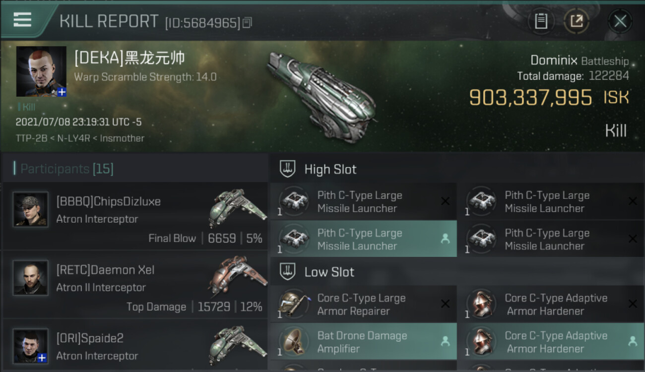This screenshot has width=645, height=372.
Task: Open the clipboard fitting icon at top
Action: coord(541,21)
